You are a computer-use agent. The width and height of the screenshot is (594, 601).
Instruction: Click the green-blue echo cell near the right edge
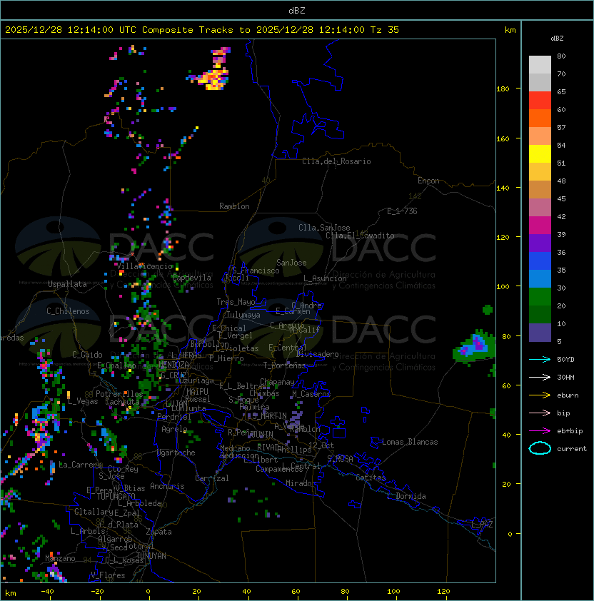coord(474,346)
